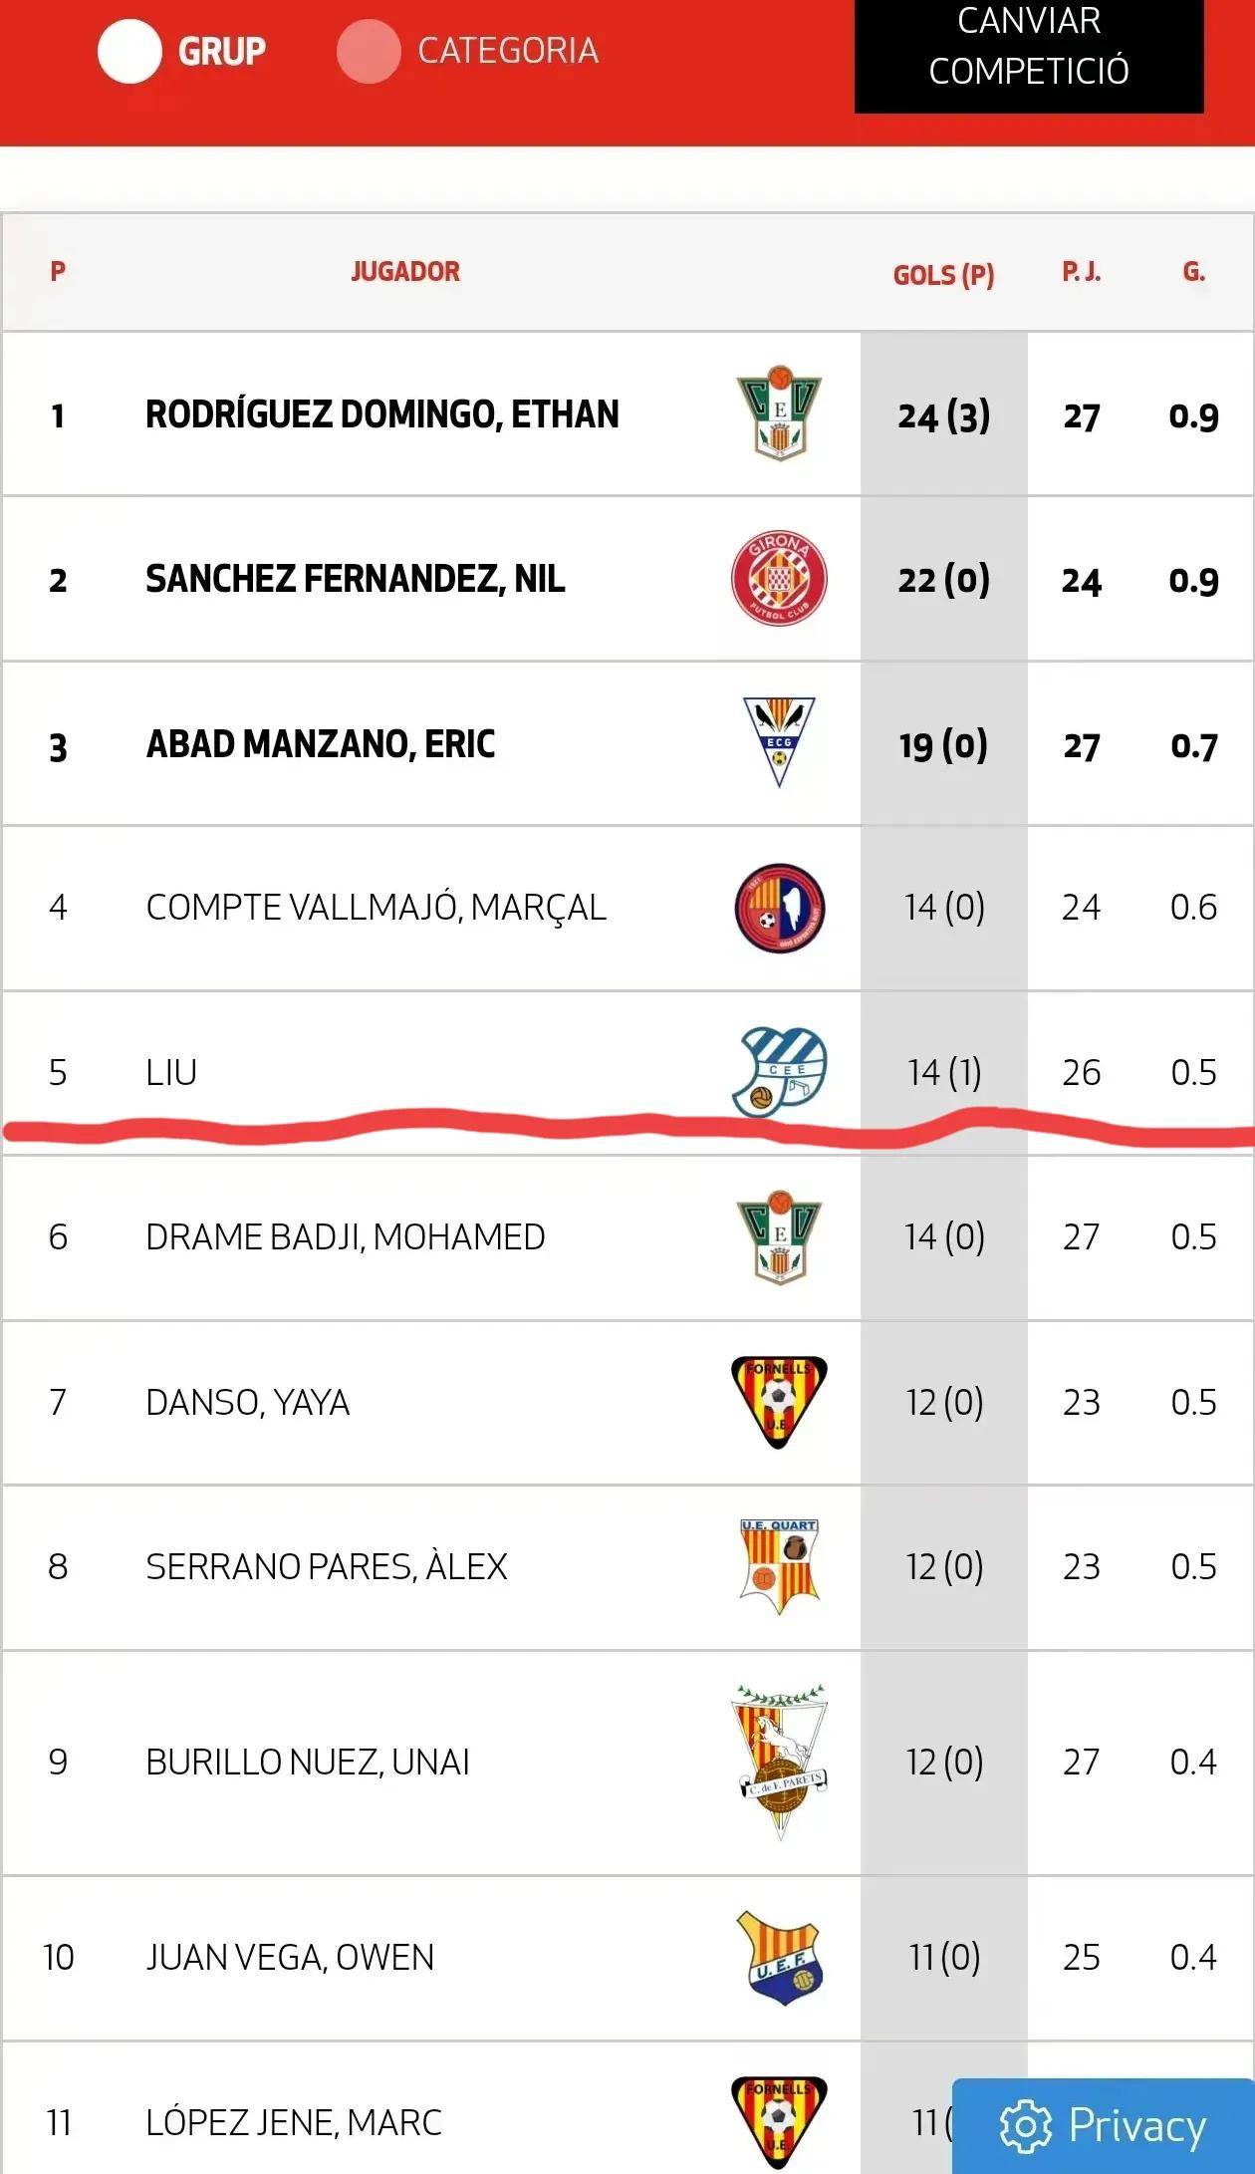The width and height of the screenshot is (1255, 2174).
Task: Sort by the GOLS (P) column header
Action: click(943, 275)
